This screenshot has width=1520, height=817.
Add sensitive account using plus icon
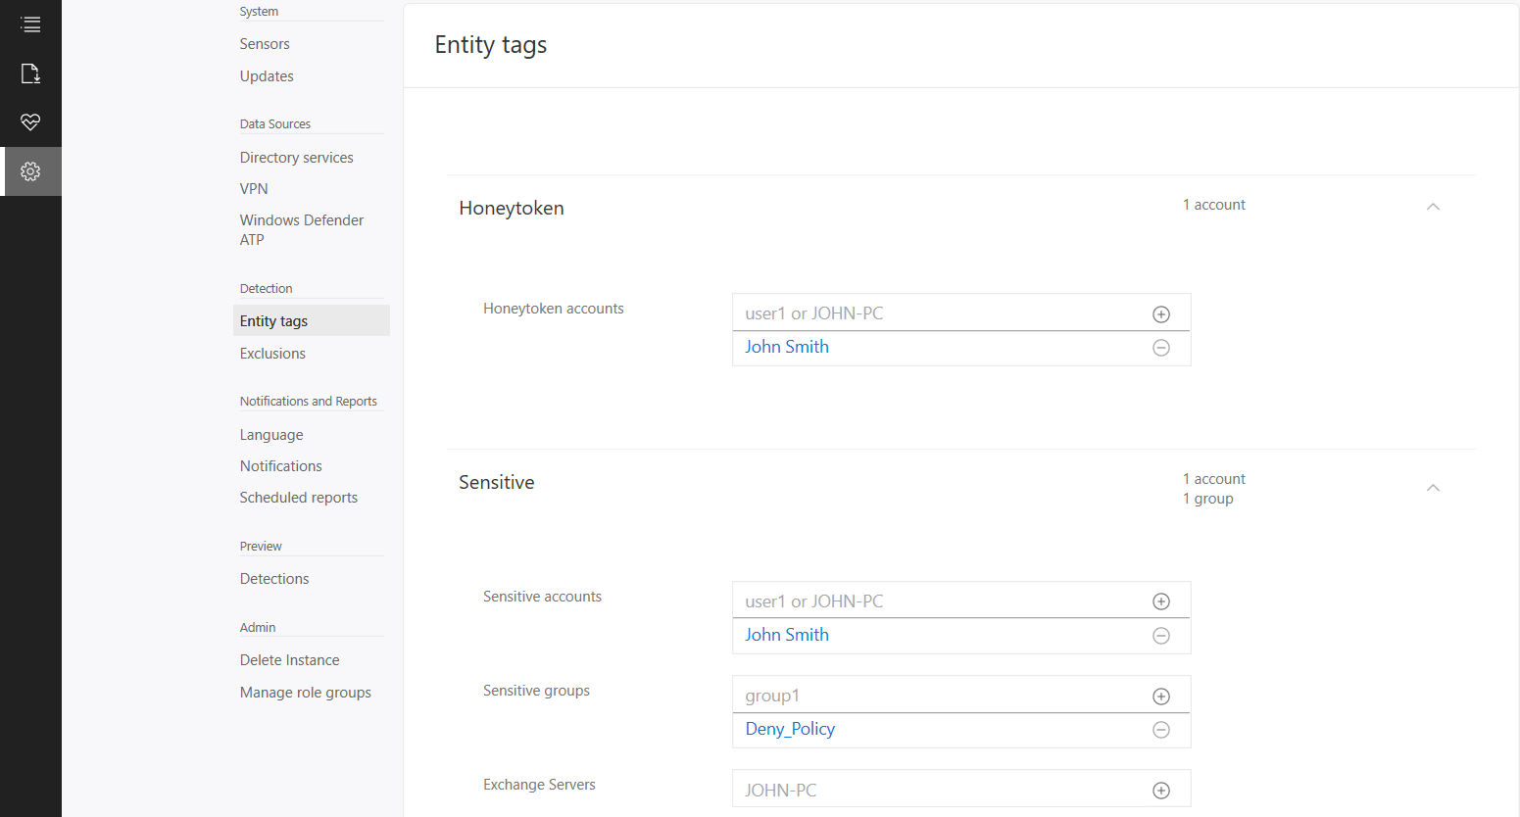pos(1161,601)
